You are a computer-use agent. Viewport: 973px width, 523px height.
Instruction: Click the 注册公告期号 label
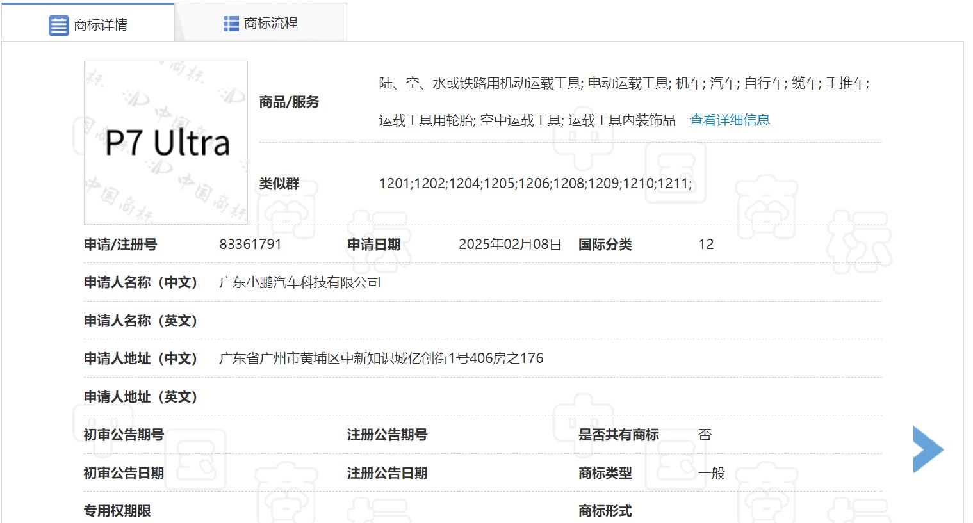(388, 435)
